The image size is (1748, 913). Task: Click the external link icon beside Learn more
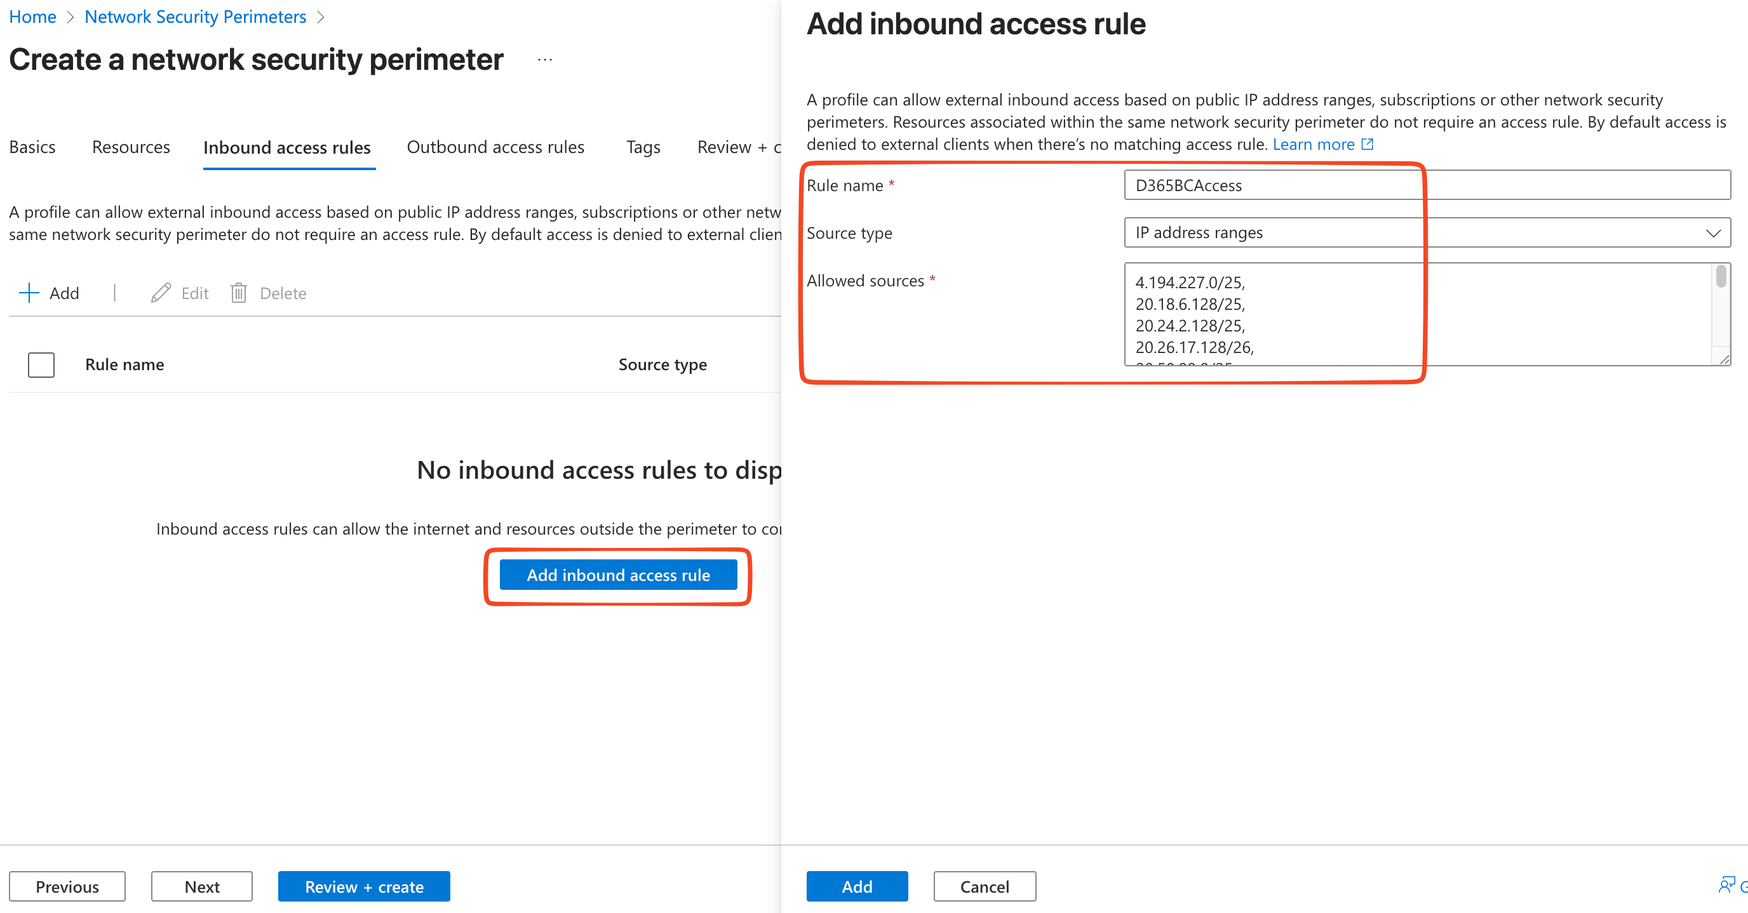tap(1368, 145)
